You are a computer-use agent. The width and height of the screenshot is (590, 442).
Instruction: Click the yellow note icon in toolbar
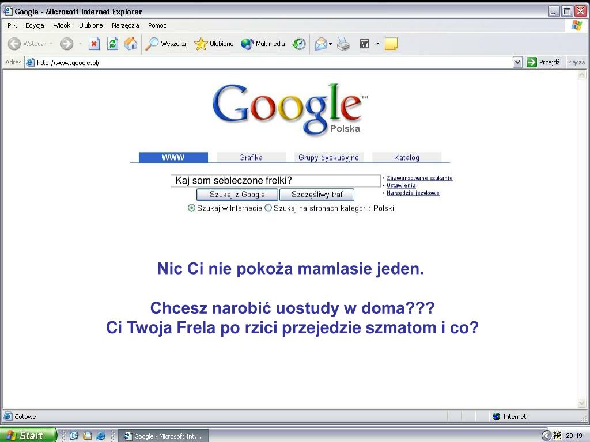point(391,44)
